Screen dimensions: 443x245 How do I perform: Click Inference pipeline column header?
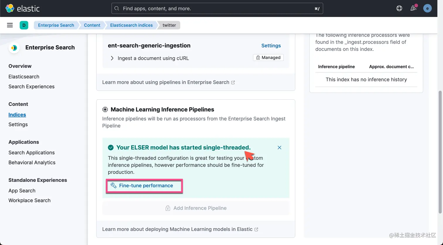click(x=336, y=67)
